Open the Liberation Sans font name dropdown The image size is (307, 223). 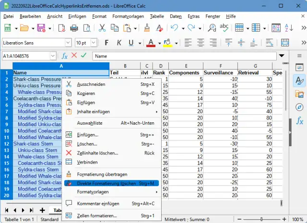pos(69,43)
